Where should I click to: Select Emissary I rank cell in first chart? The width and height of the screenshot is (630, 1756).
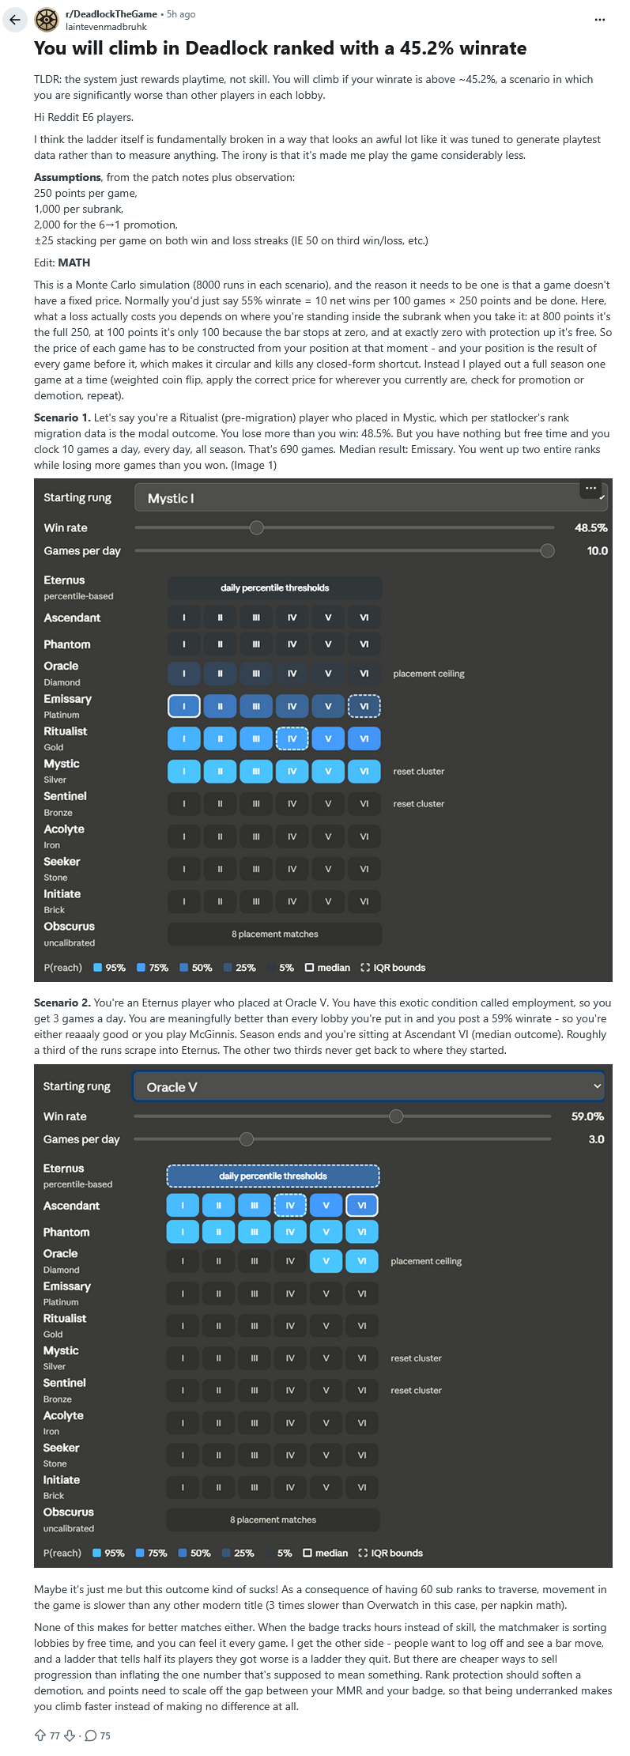click(x=184, y=706)
